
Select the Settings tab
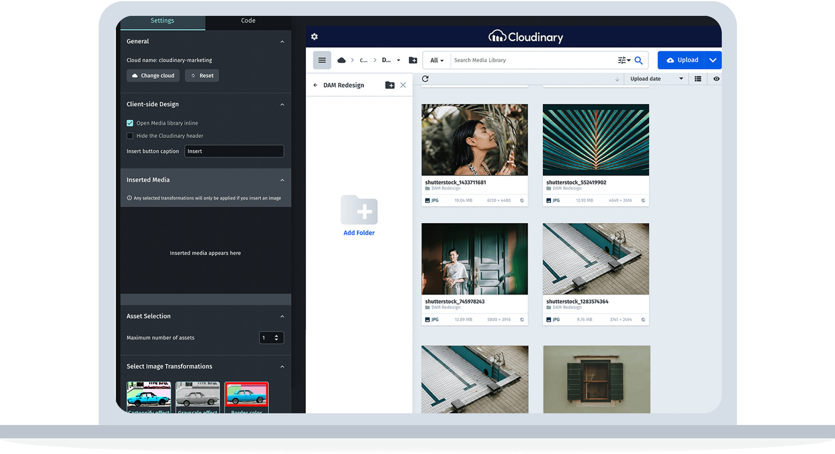click(x=162, y=21)
